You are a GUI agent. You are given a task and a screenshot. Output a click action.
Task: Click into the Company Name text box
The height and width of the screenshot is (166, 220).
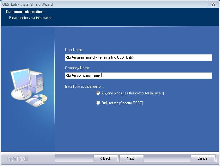(x=138, y=76)
